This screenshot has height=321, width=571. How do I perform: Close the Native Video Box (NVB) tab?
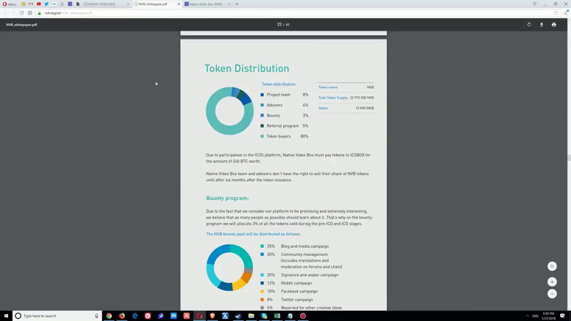[x=229, y=4]
